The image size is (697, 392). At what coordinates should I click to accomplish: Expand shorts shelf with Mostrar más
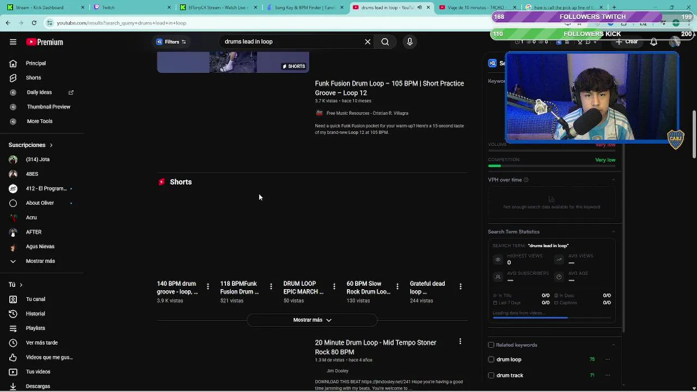pyautogui.click(x=312, y=320)
